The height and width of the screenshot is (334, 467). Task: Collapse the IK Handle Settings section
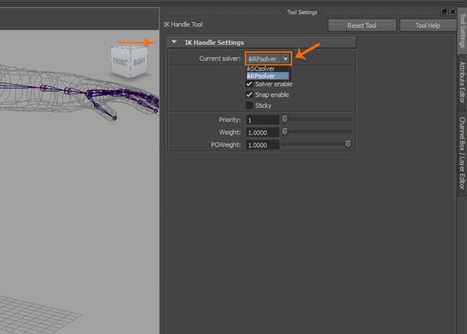pyautogui.click(x=174, y=43)
